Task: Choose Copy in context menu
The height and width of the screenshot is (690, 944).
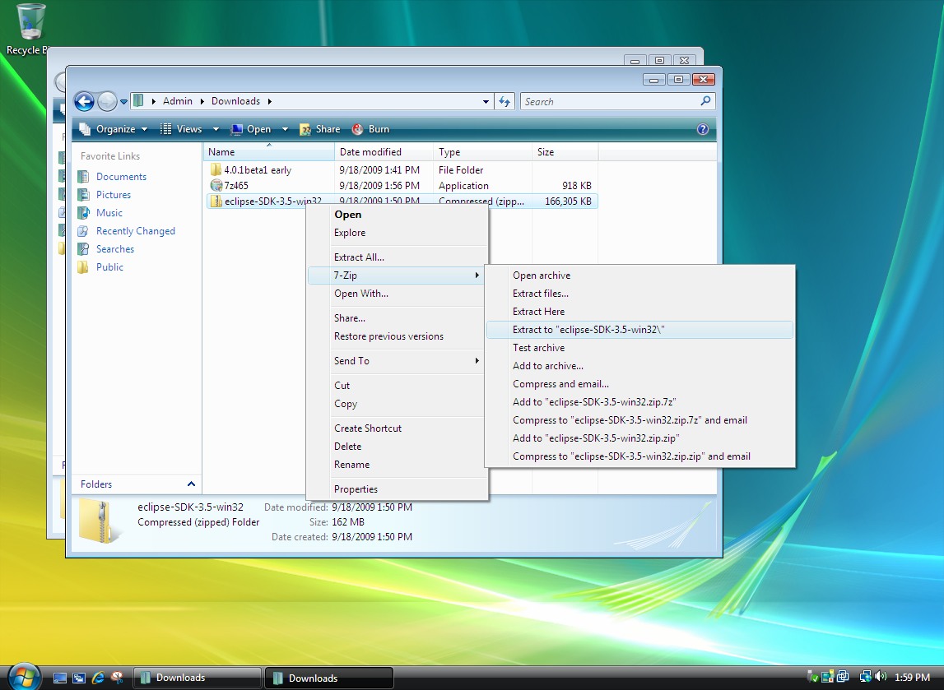Action: (x=397, y=404)
